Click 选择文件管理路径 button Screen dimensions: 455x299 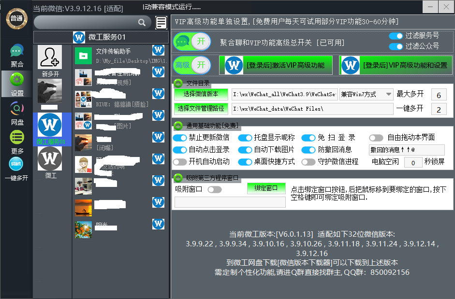tap(201, 109)
